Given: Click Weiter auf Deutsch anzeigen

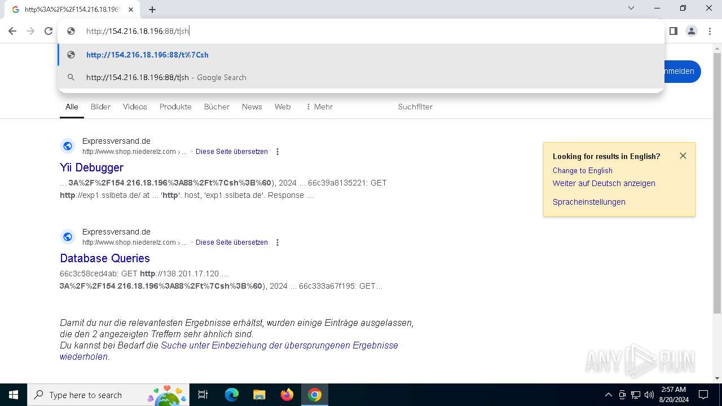Looking at the screenshot, I should tap(604, 183).
